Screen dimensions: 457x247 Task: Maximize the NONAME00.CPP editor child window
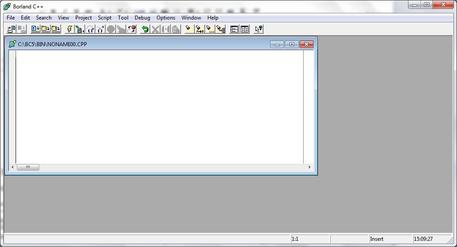292,44
